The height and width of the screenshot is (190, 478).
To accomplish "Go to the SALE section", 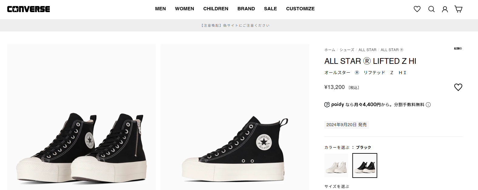I will [270, 9].
